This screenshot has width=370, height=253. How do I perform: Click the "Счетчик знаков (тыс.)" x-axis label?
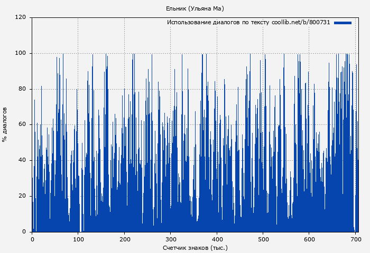coord(195,247)
